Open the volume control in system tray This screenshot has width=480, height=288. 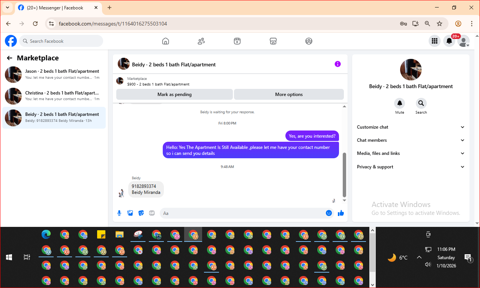pos(428,264)
